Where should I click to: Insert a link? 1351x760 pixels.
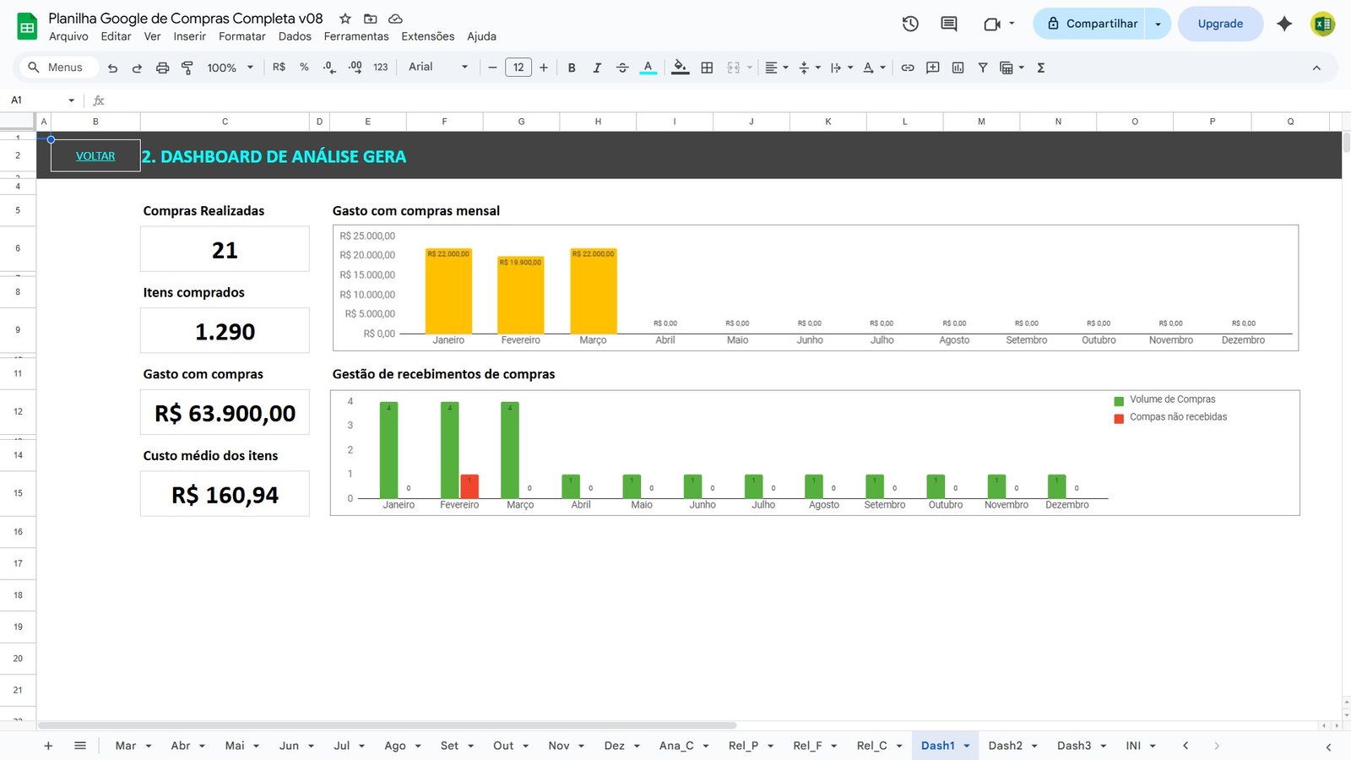point(908,67)
